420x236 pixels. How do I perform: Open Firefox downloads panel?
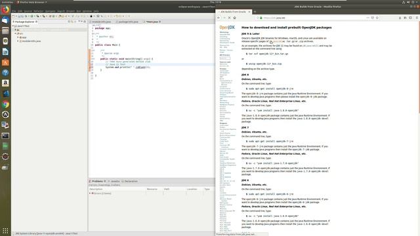click(400, 18)
